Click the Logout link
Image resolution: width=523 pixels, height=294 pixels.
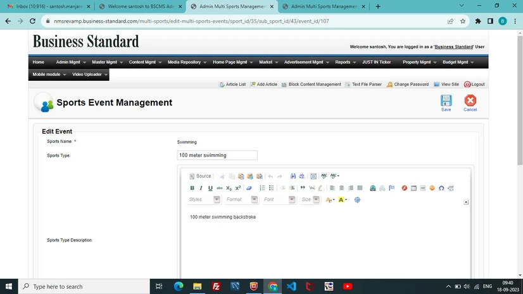tap(474, 84)
